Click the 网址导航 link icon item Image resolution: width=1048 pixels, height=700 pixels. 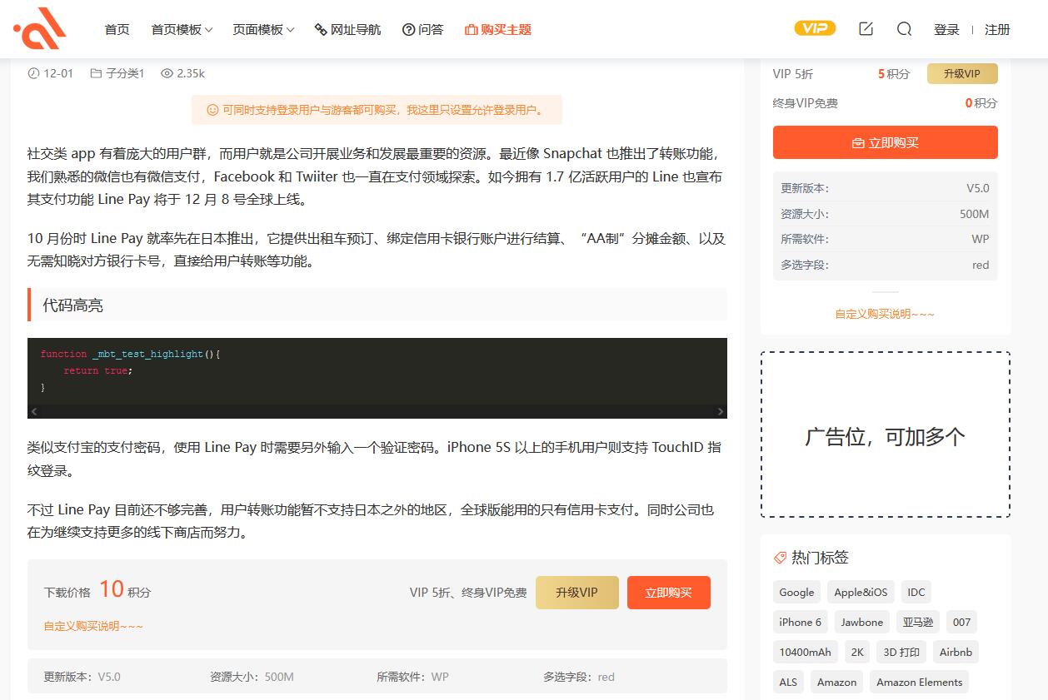click(347, 29)
